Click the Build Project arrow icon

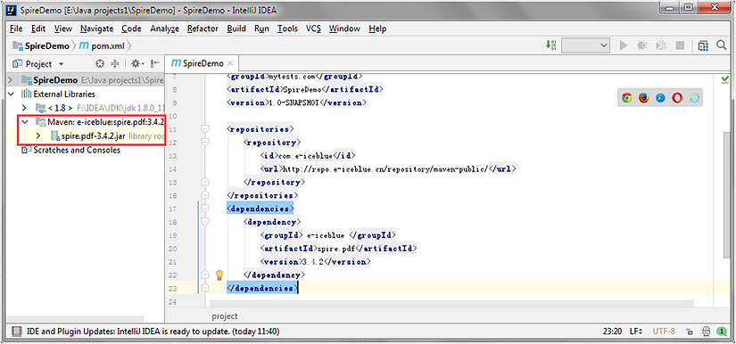(x=551, y=45)
